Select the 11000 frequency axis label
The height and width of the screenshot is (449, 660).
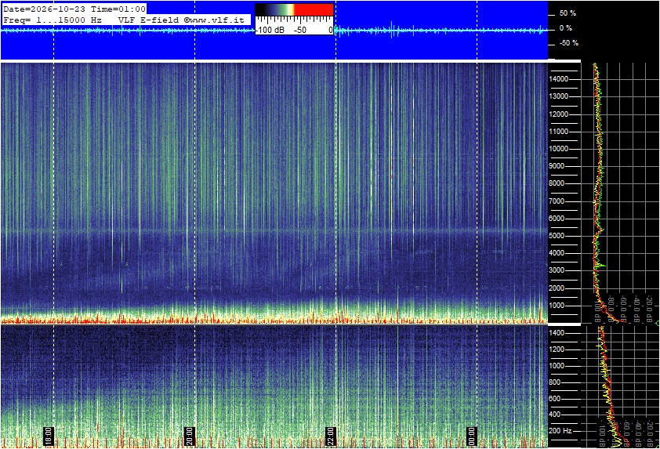(559, 132)
